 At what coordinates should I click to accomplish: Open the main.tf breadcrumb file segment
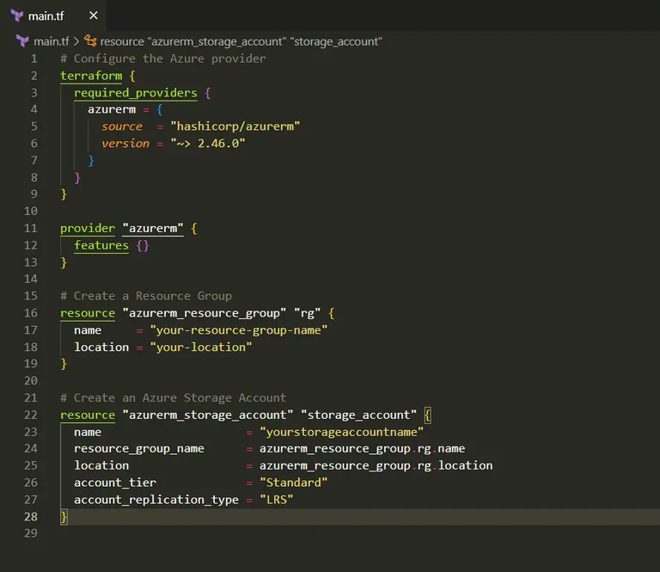(51, 40)
